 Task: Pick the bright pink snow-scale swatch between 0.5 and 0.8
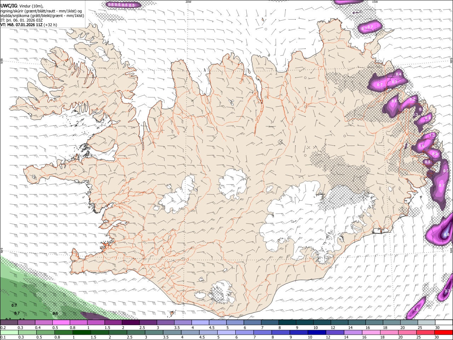[x=61, y=323]
